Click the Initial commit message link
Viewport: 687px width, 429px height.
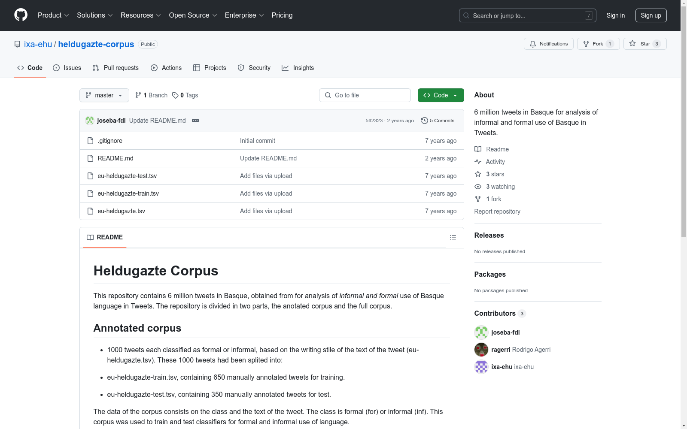click(x=258, y=141)
